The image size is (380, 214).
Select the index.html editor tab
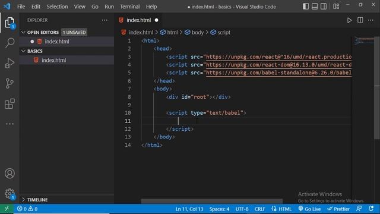(138, 20)
